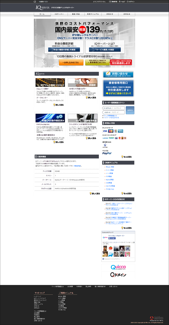Viewport: 169px width, 325px height.
Task: Click the 新規作成 link in top bar
Action: coord(113,2)
